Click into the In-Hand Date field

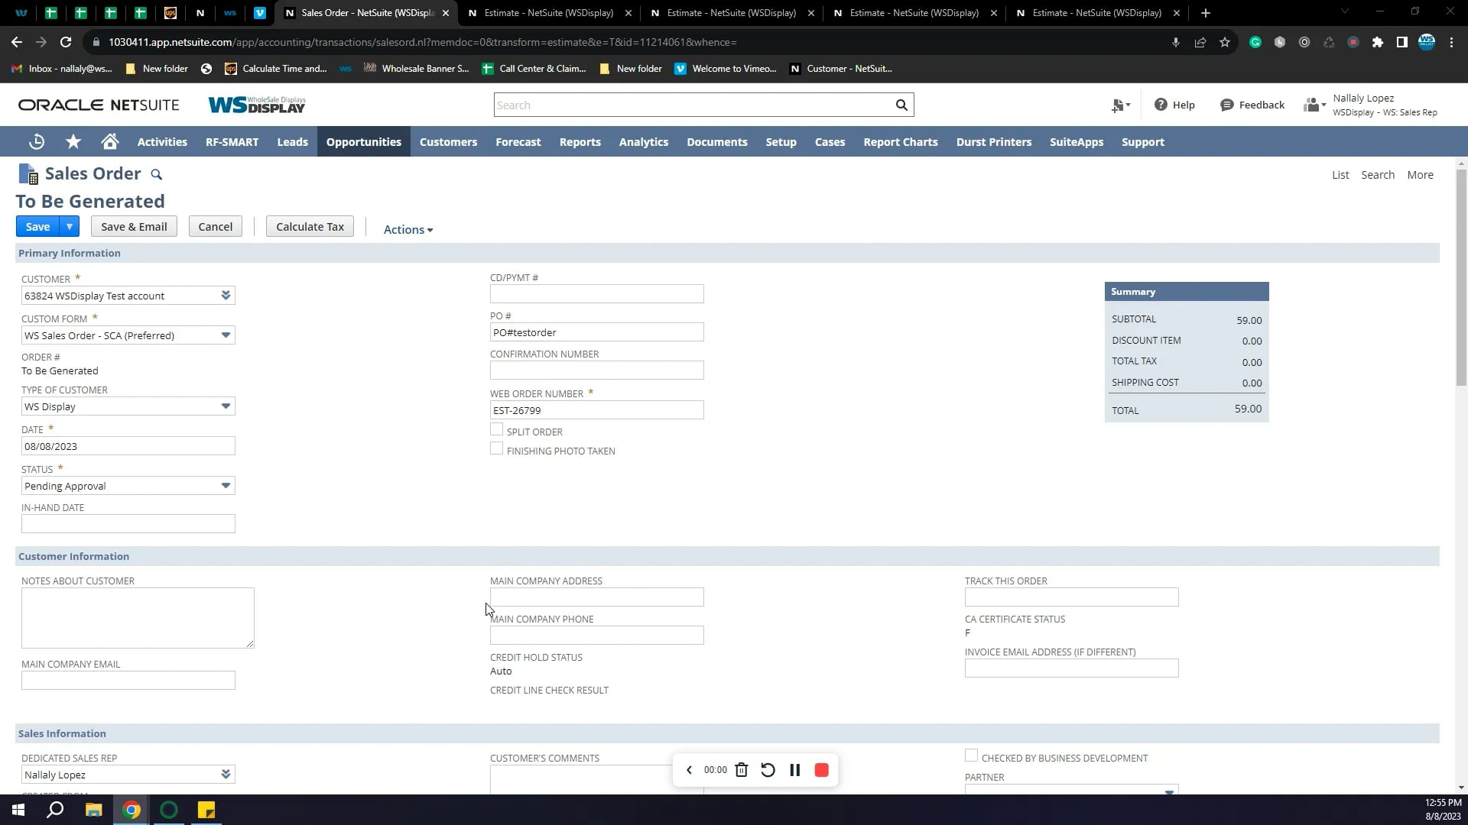tap(128, 524)
